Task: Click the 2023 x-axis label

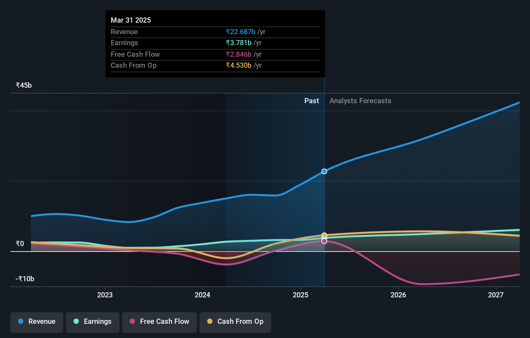Action: (105, 295)
